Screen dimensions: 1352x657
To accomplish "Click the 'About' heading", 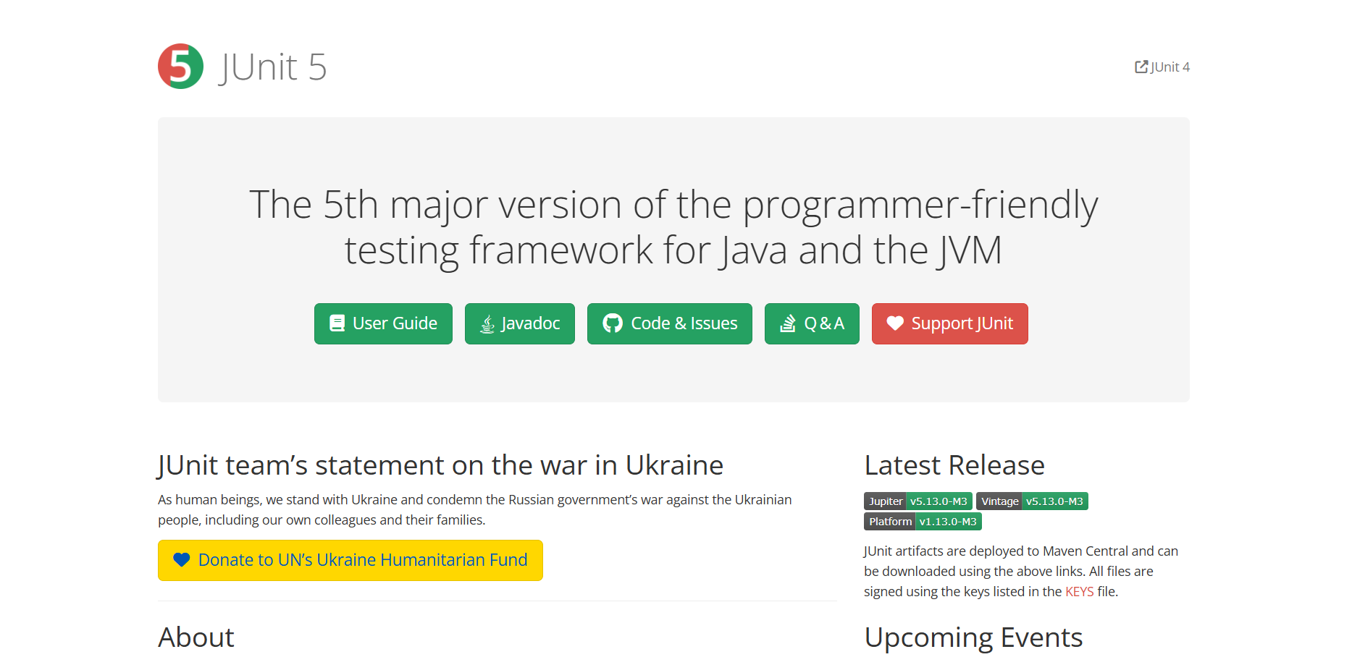I will tap(196, 637).
